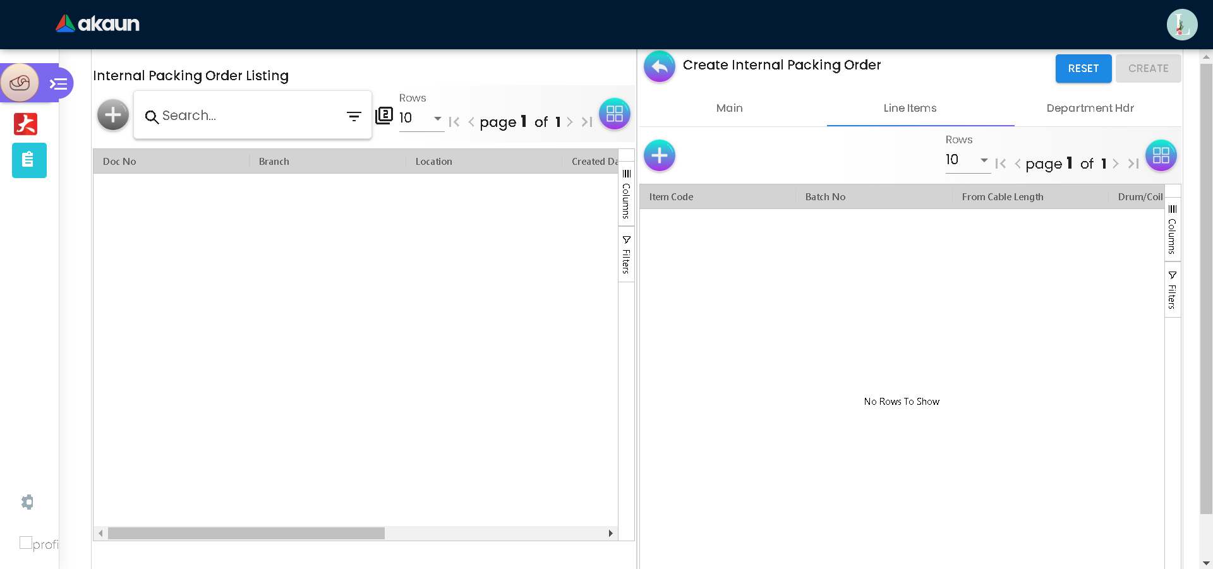The width and height of the screenshot is (1213, 569).
Task: Click listing scrollbar left arrow
Action: [100, 534]
